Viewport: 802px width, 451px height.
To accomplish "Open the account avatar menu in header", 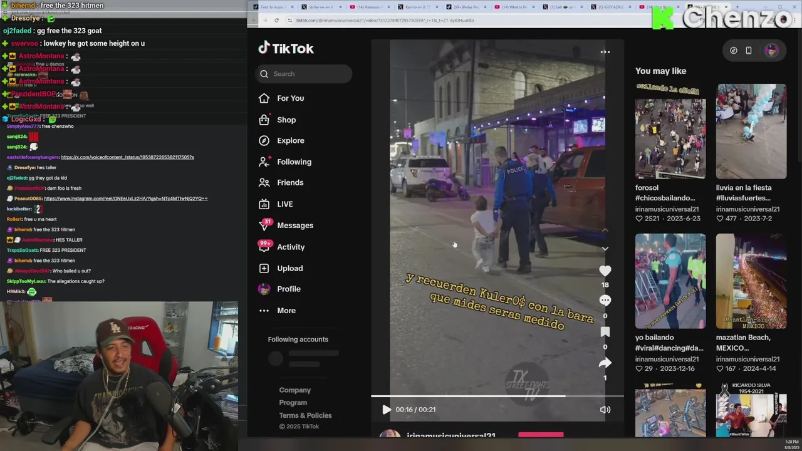I will pos(771,51).
